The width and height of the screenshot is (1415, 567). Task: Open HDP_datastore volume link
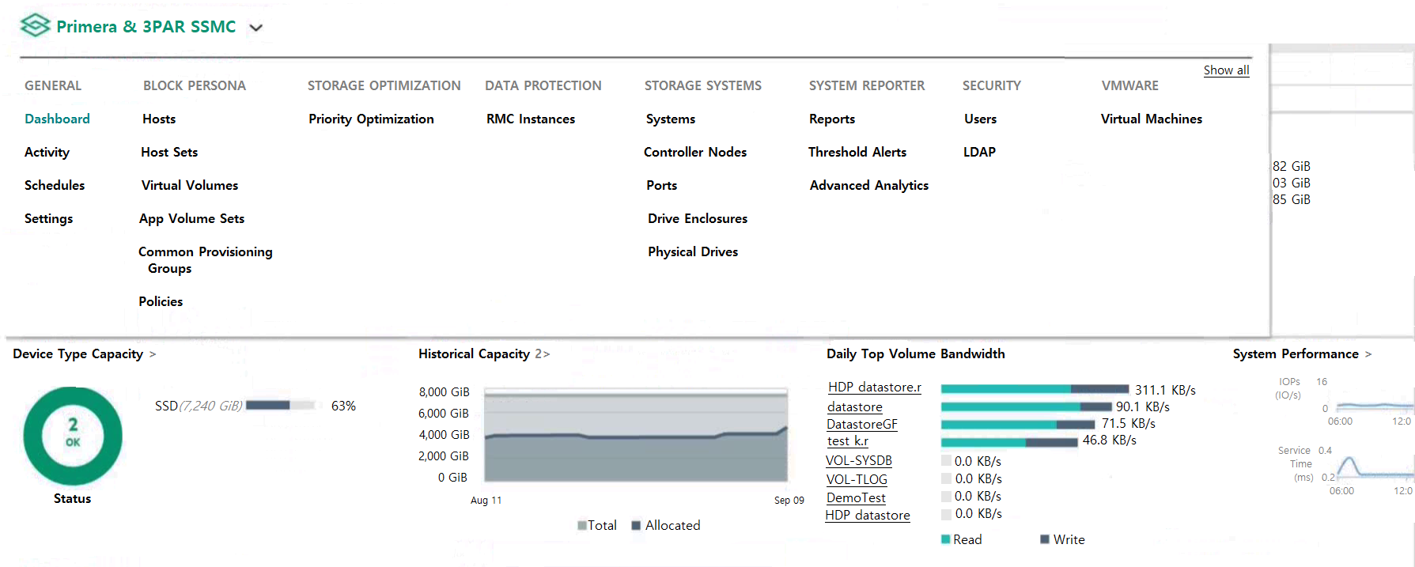tap(868, 516)
